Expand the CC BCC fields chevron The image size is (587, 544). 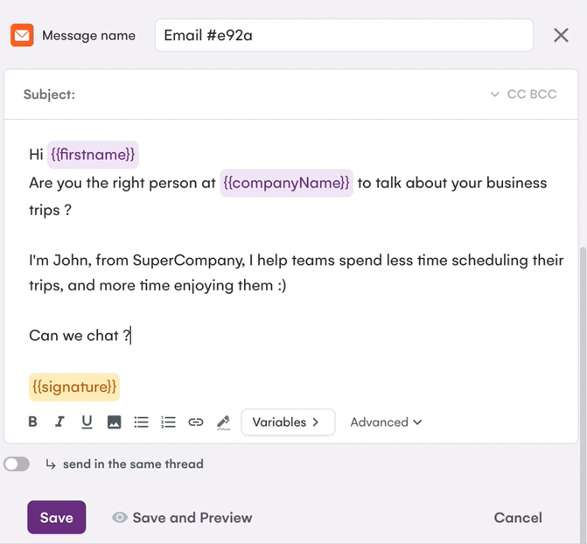[495, 94]
